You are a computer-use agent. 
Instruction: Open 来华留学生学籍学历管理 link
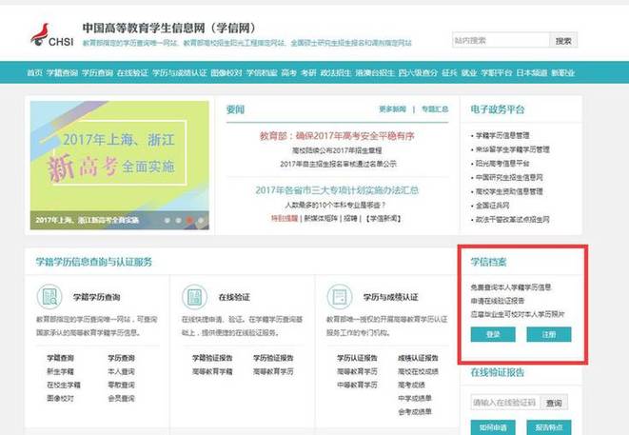[512, 149]
